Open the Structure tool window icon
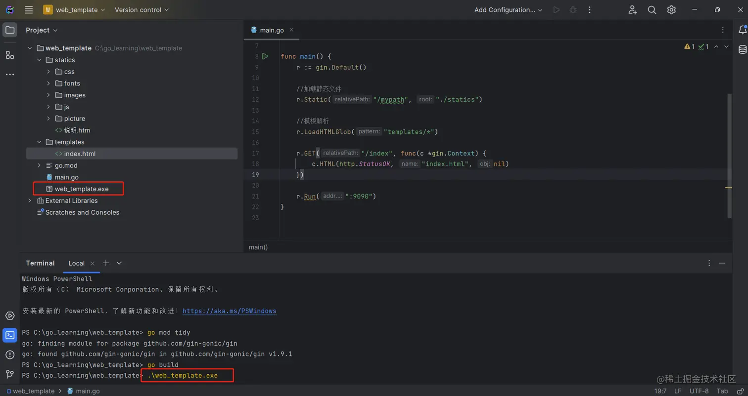Screen dimensions: 748x396 click(x=10, y=55)
